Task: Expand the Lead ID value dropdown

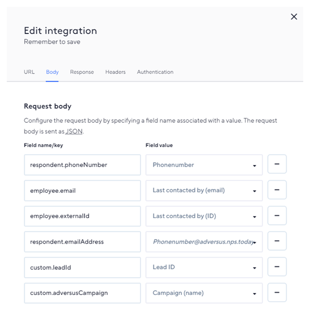Action: coord(204,268)
